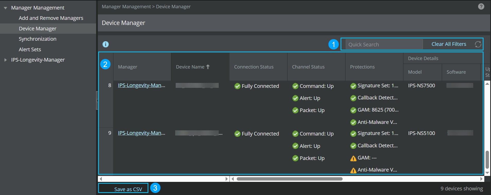The width and height of the screenshot is (491, 195).
Task: Open Add and Remove Managers
Action: pos(51,18)
